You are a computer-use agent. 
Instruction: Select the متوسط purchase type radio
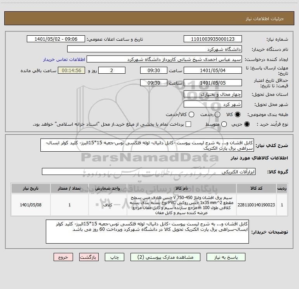(224, 124)
